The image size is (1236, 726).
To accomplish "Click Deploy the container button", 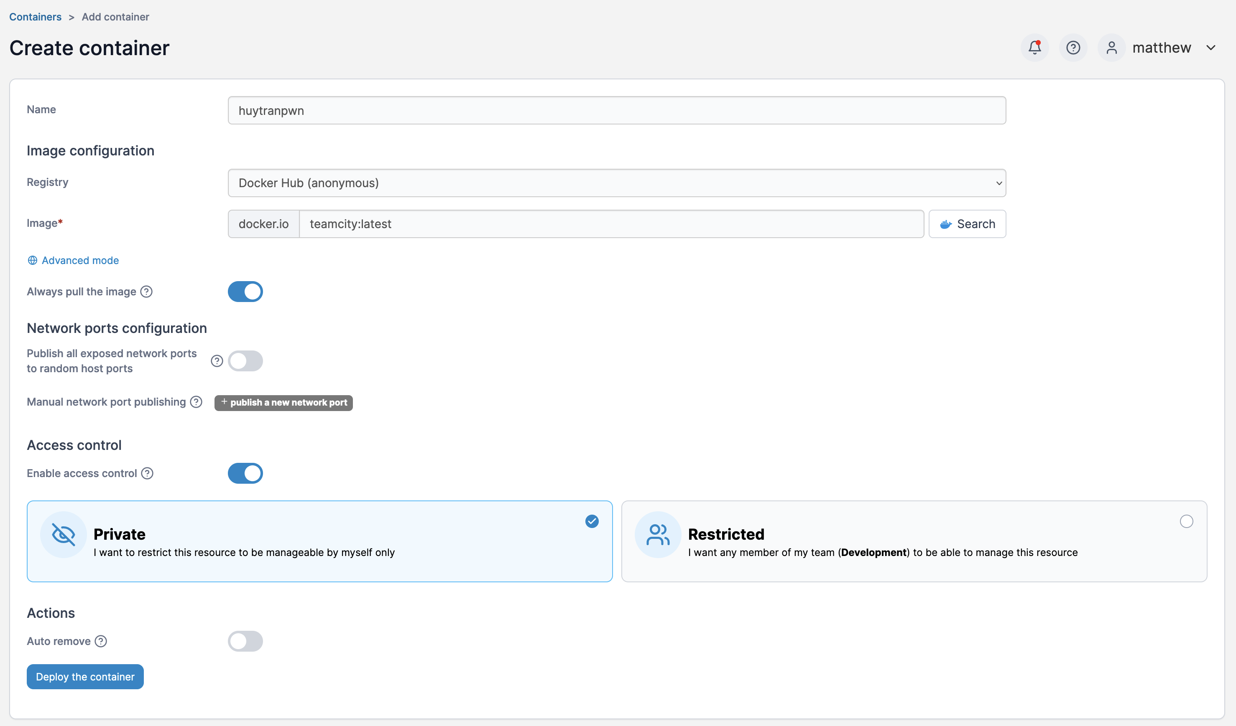I will [x=85, y=677].
